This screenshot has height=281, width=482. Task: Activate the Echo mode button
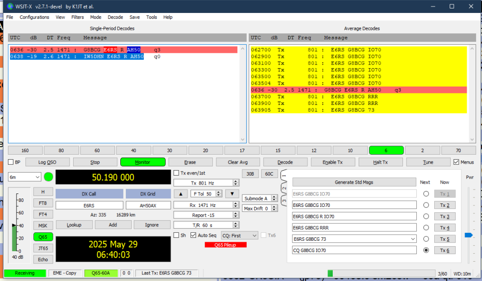pyautogui.click(x=43, y=259)
